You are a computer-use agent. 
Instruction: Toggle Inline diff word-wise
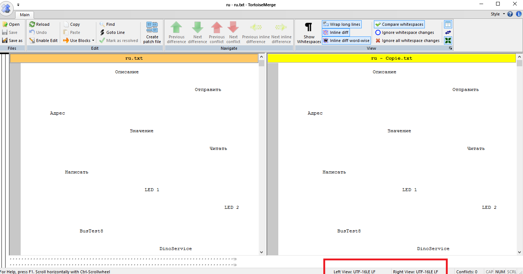(346, 41)
